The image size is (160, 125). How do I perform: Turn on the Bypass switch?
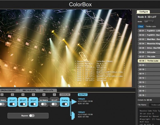coord(32,116)
